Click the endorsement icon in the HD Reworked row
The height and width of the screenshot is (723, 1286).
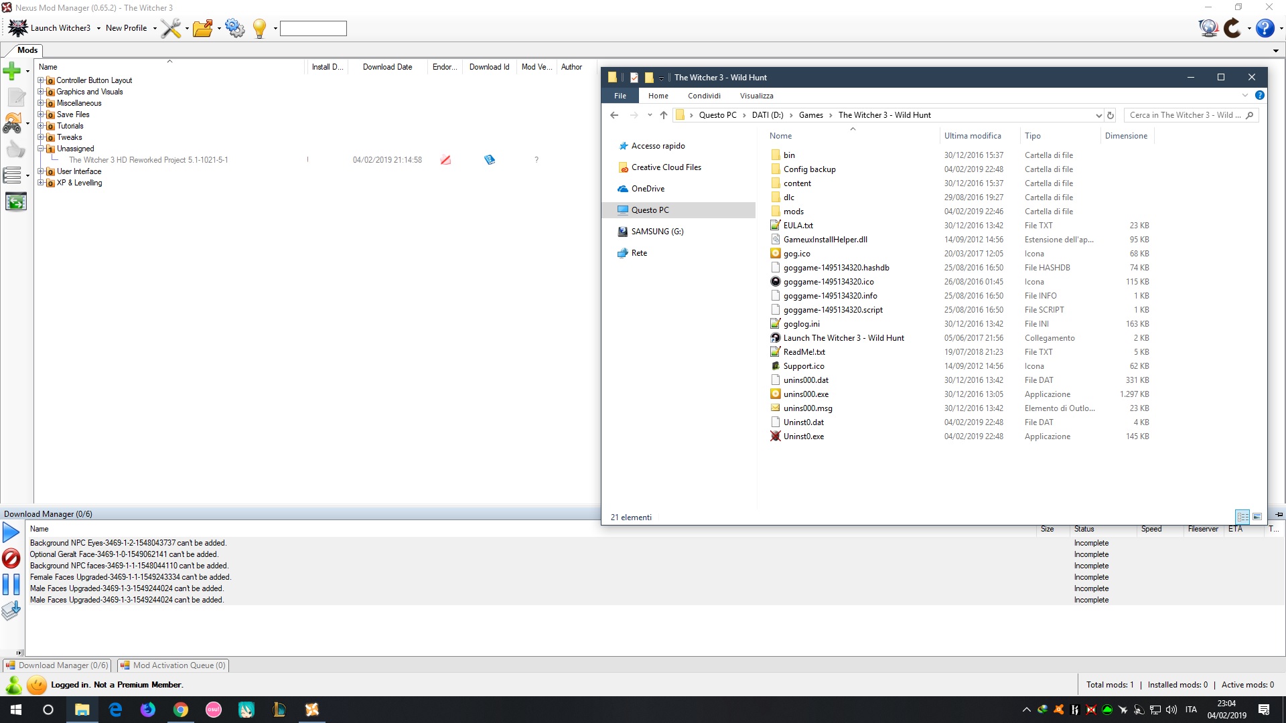(445, 160)
